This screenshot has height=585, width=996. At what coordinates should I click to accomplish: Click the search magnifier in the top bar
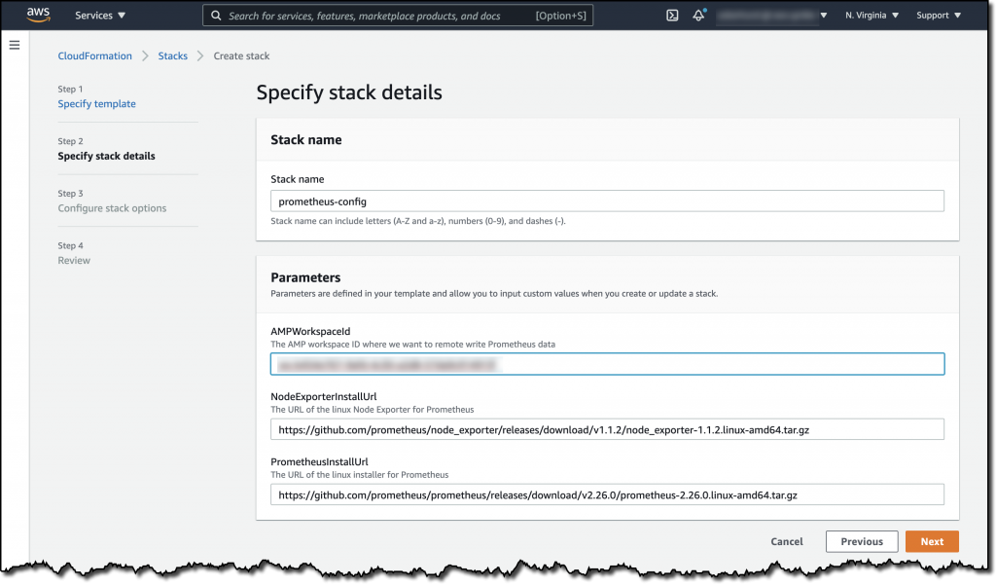(216, 15)
